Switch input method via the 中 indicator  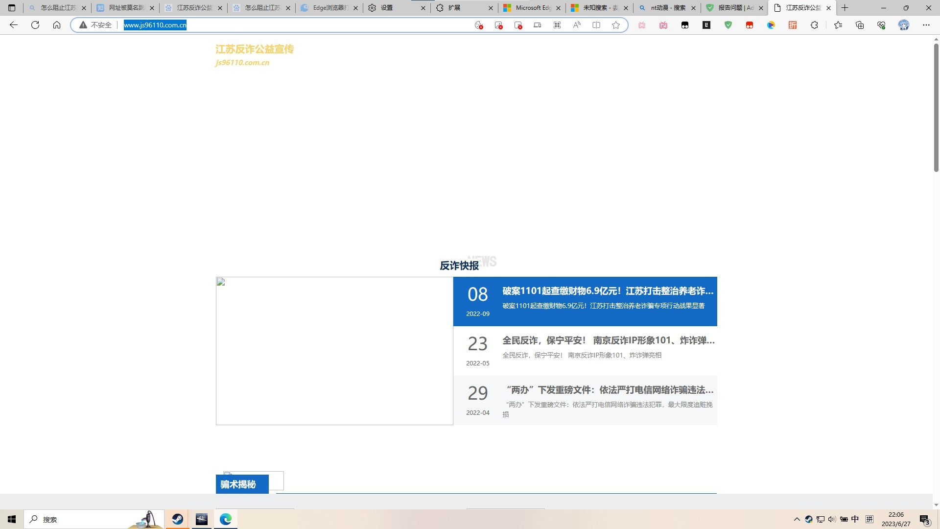[855, 519]
